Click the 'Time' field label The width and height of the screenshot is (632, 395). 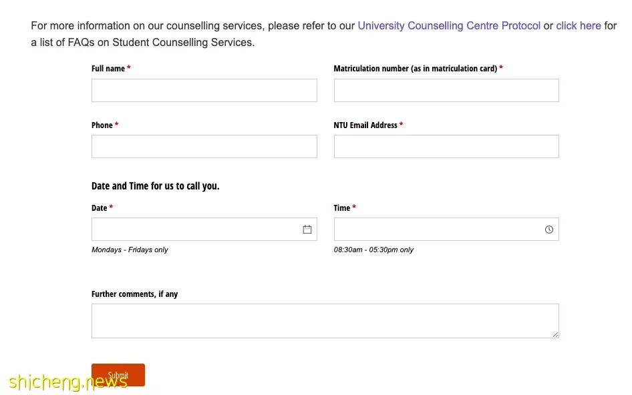(x=342, y=208)
